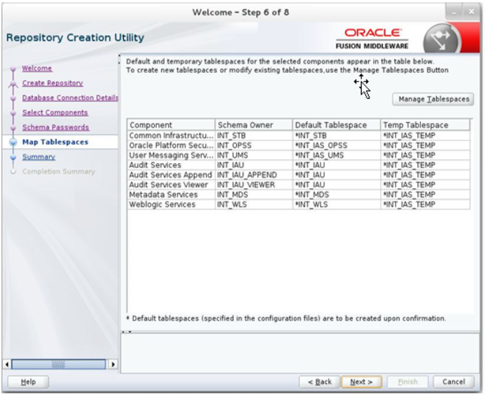This screenshot has width=489, height=397.
Task: Click the round utility emblem icon
Action: tap(441, 40)
